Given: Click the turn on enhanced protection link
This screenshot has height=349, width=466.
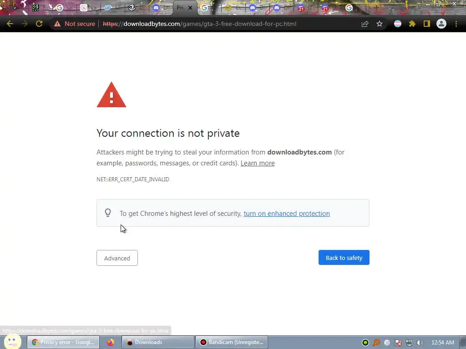Looking at the screenshot, I should [287, 214].
